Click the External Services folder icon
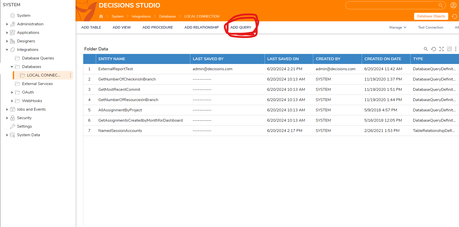The height and width of the screenshot is (227, 459). pyautogui.click(x=18, y=84)
